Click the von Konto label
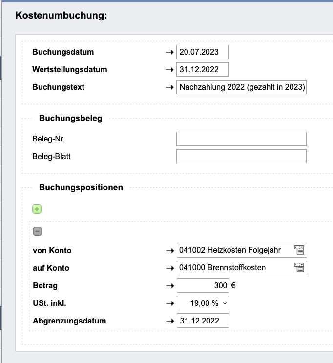Viewport: 333px width, 363px height. tap(52, 250)
